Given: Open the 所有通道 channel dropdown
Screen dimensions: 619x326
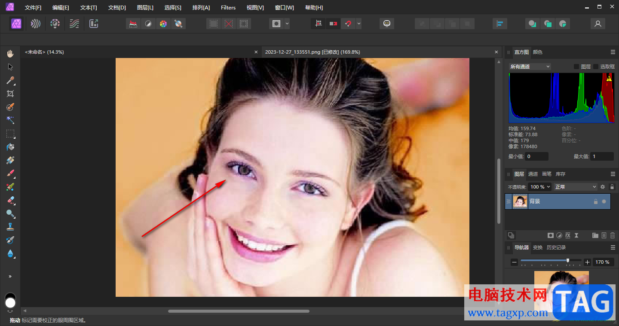Looking at the screenshot, I should [x=530, y=67].
